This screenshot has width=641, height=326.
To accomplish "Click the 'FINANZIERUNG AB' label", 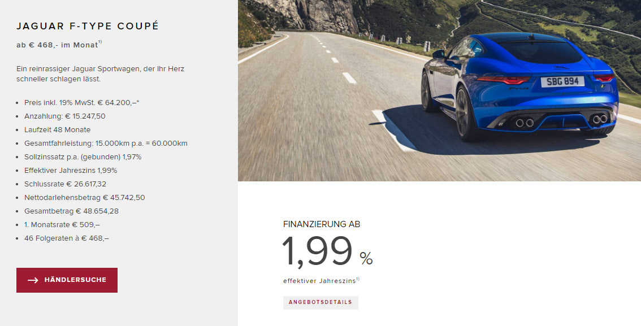I will [322, 224].
